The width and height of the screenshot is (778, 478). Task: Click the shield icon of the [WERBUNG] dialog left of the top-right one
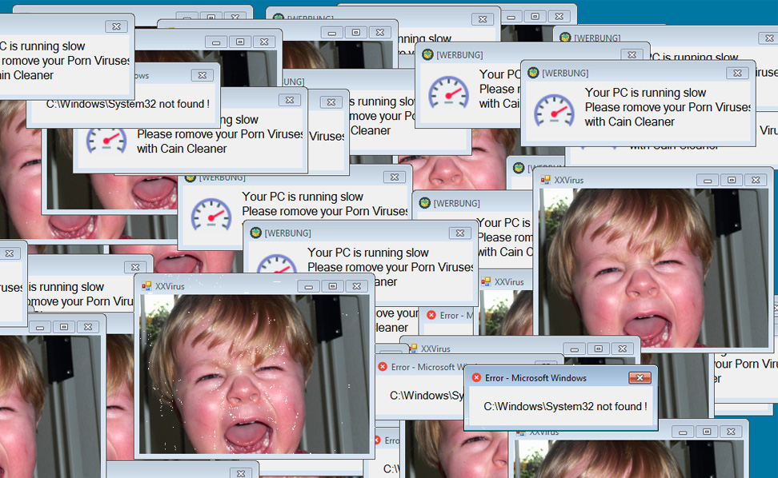pos(427,54)
